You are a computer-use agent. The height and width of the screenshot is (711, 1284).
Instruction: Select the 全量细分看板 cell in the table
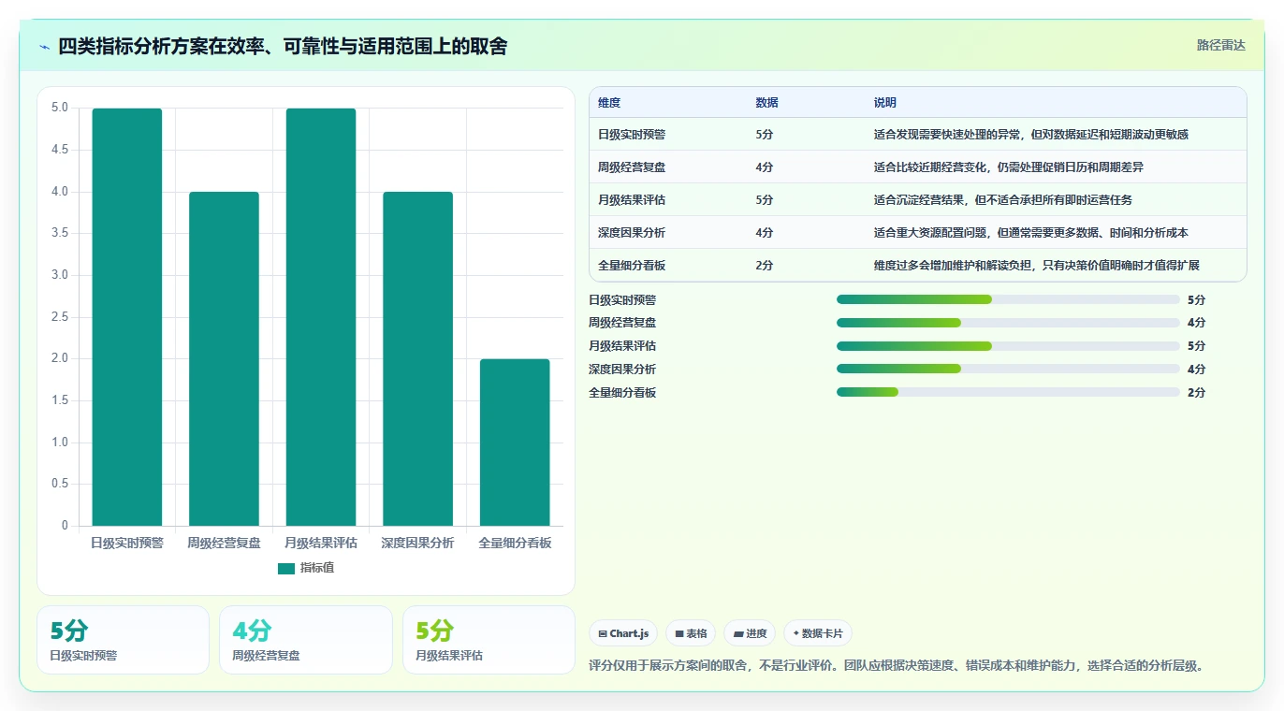632,266
